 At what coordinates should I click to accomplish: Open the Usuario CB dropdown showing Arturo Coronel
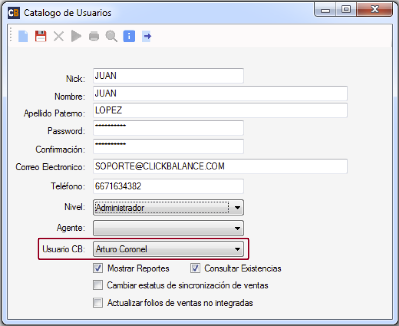click(x=168, y=249)
